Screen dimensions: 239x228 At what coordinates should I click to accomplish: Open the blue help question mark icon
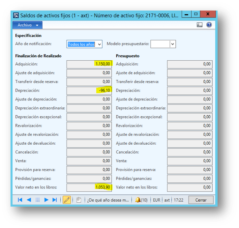click(x=209, y=25)
